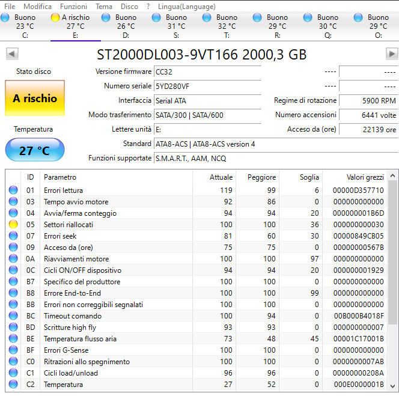The width and height of the screenshot is (399, 396).
Task: Click the 22139 ore hours field
Action: click(x=369, y=130)
